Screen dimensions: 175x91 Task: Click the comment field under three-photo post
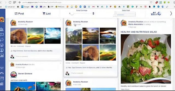point(38,56)
